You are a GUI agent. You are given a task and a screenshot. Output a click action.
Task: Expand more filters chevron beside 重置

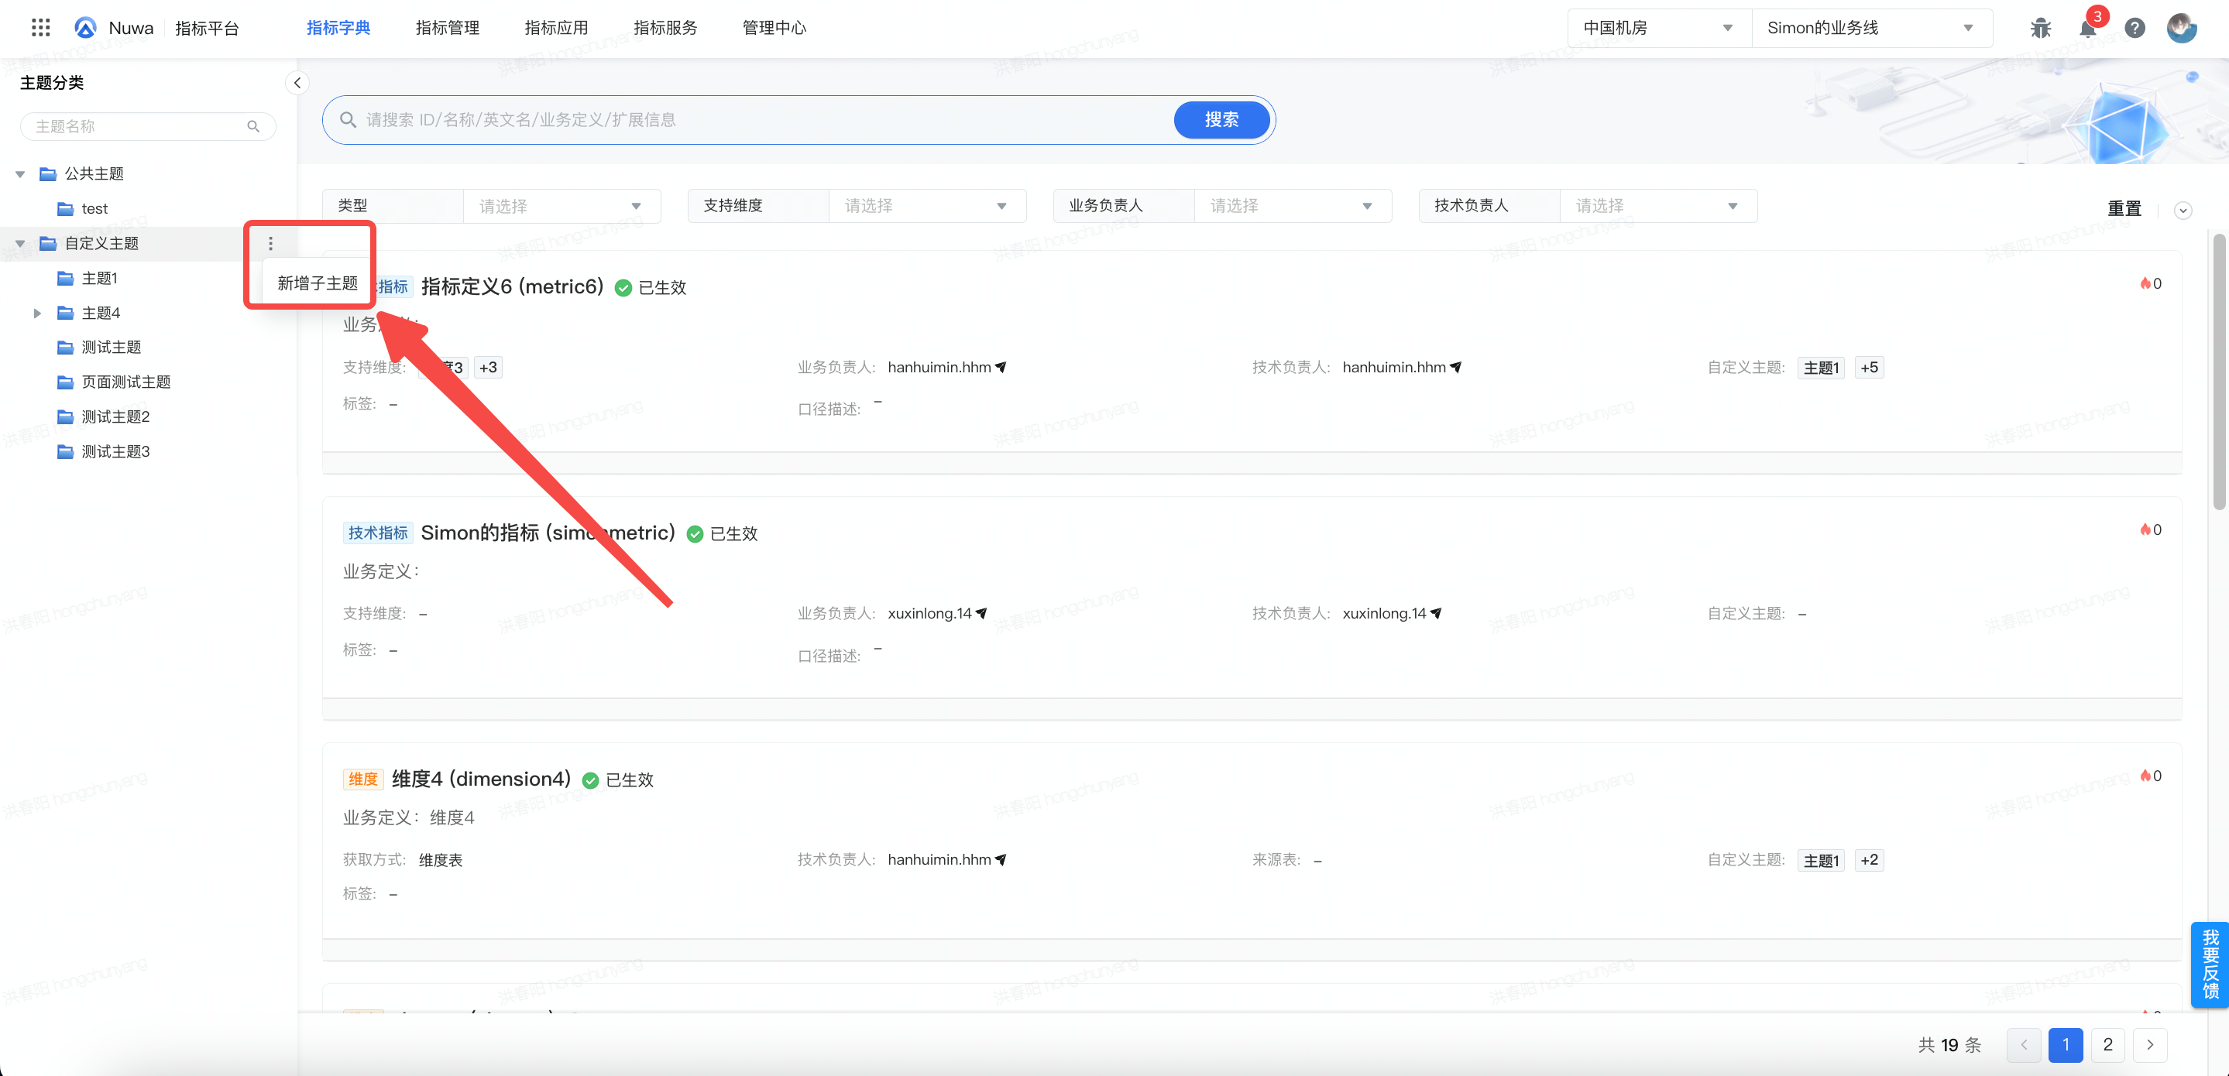click(2183, 211)
